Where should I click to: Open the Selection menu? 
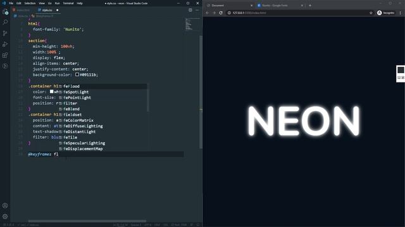[30, 3]
